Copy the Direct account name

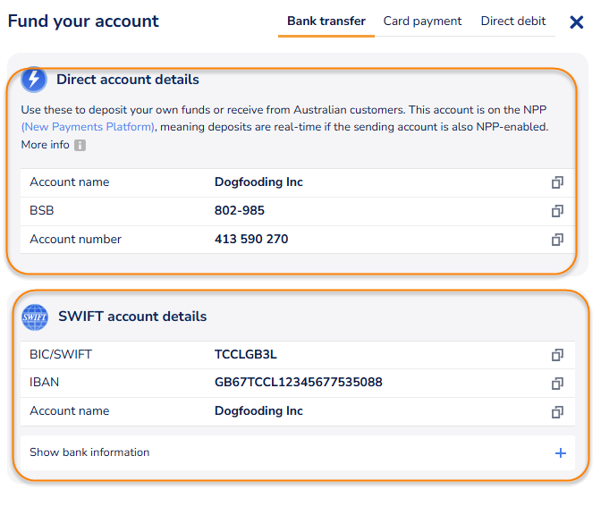(x=557, y=182)
